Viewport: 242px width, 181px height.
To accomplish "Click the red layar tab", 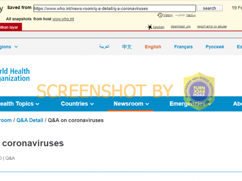I will pos(11,27).
